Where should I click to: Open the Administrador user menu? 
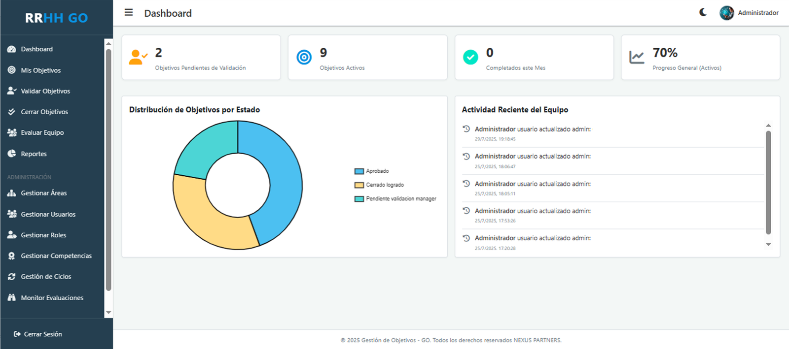tap(757, 13)
